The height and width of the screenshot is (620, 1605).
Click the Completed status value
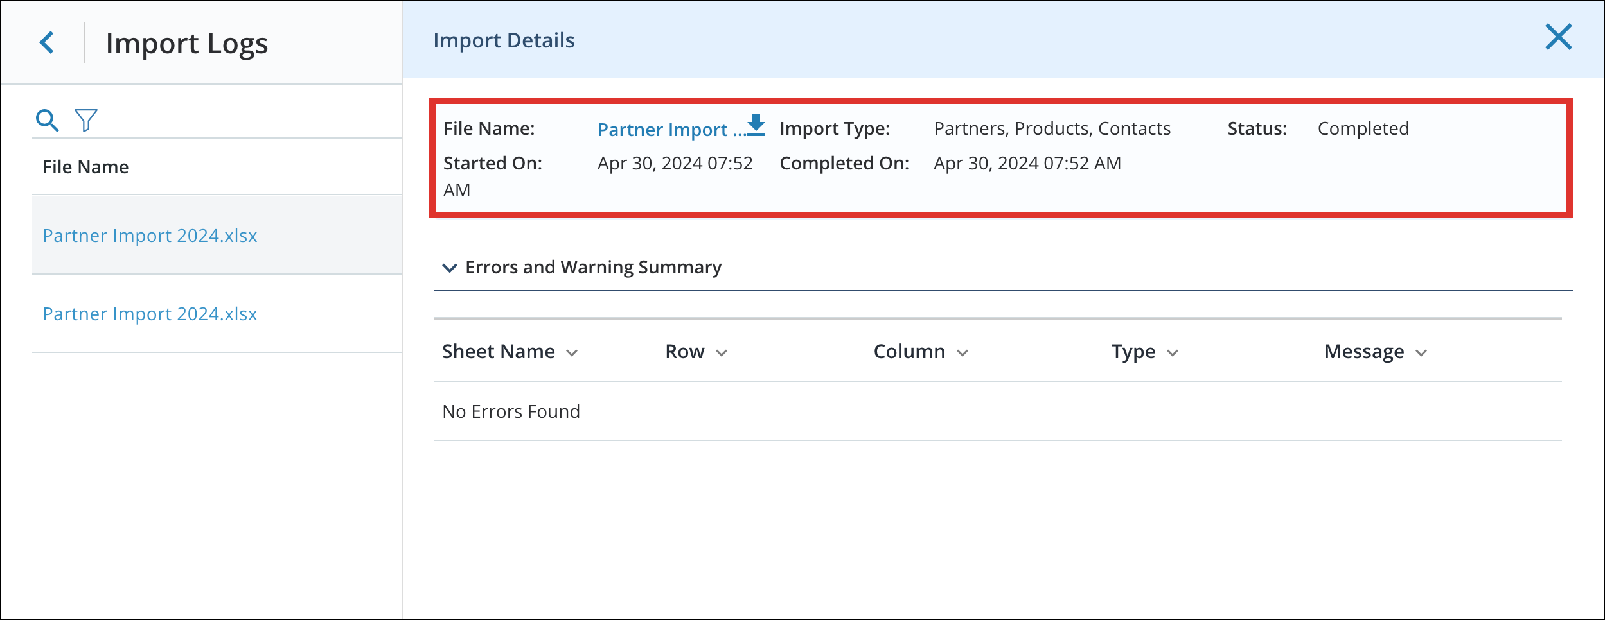click(1363, 128)
